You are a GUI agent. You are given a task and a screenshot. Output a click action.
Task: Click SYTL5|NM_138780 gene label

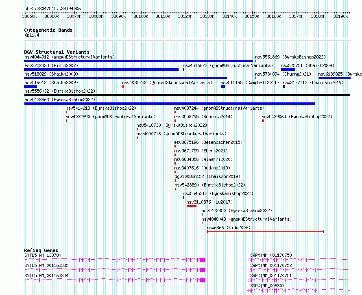point(43,255)
